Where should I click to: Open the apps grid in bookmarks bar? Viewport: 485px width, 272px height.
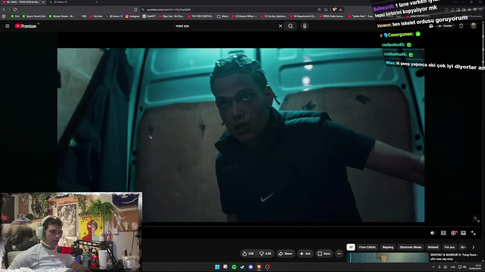pos(4,16)
